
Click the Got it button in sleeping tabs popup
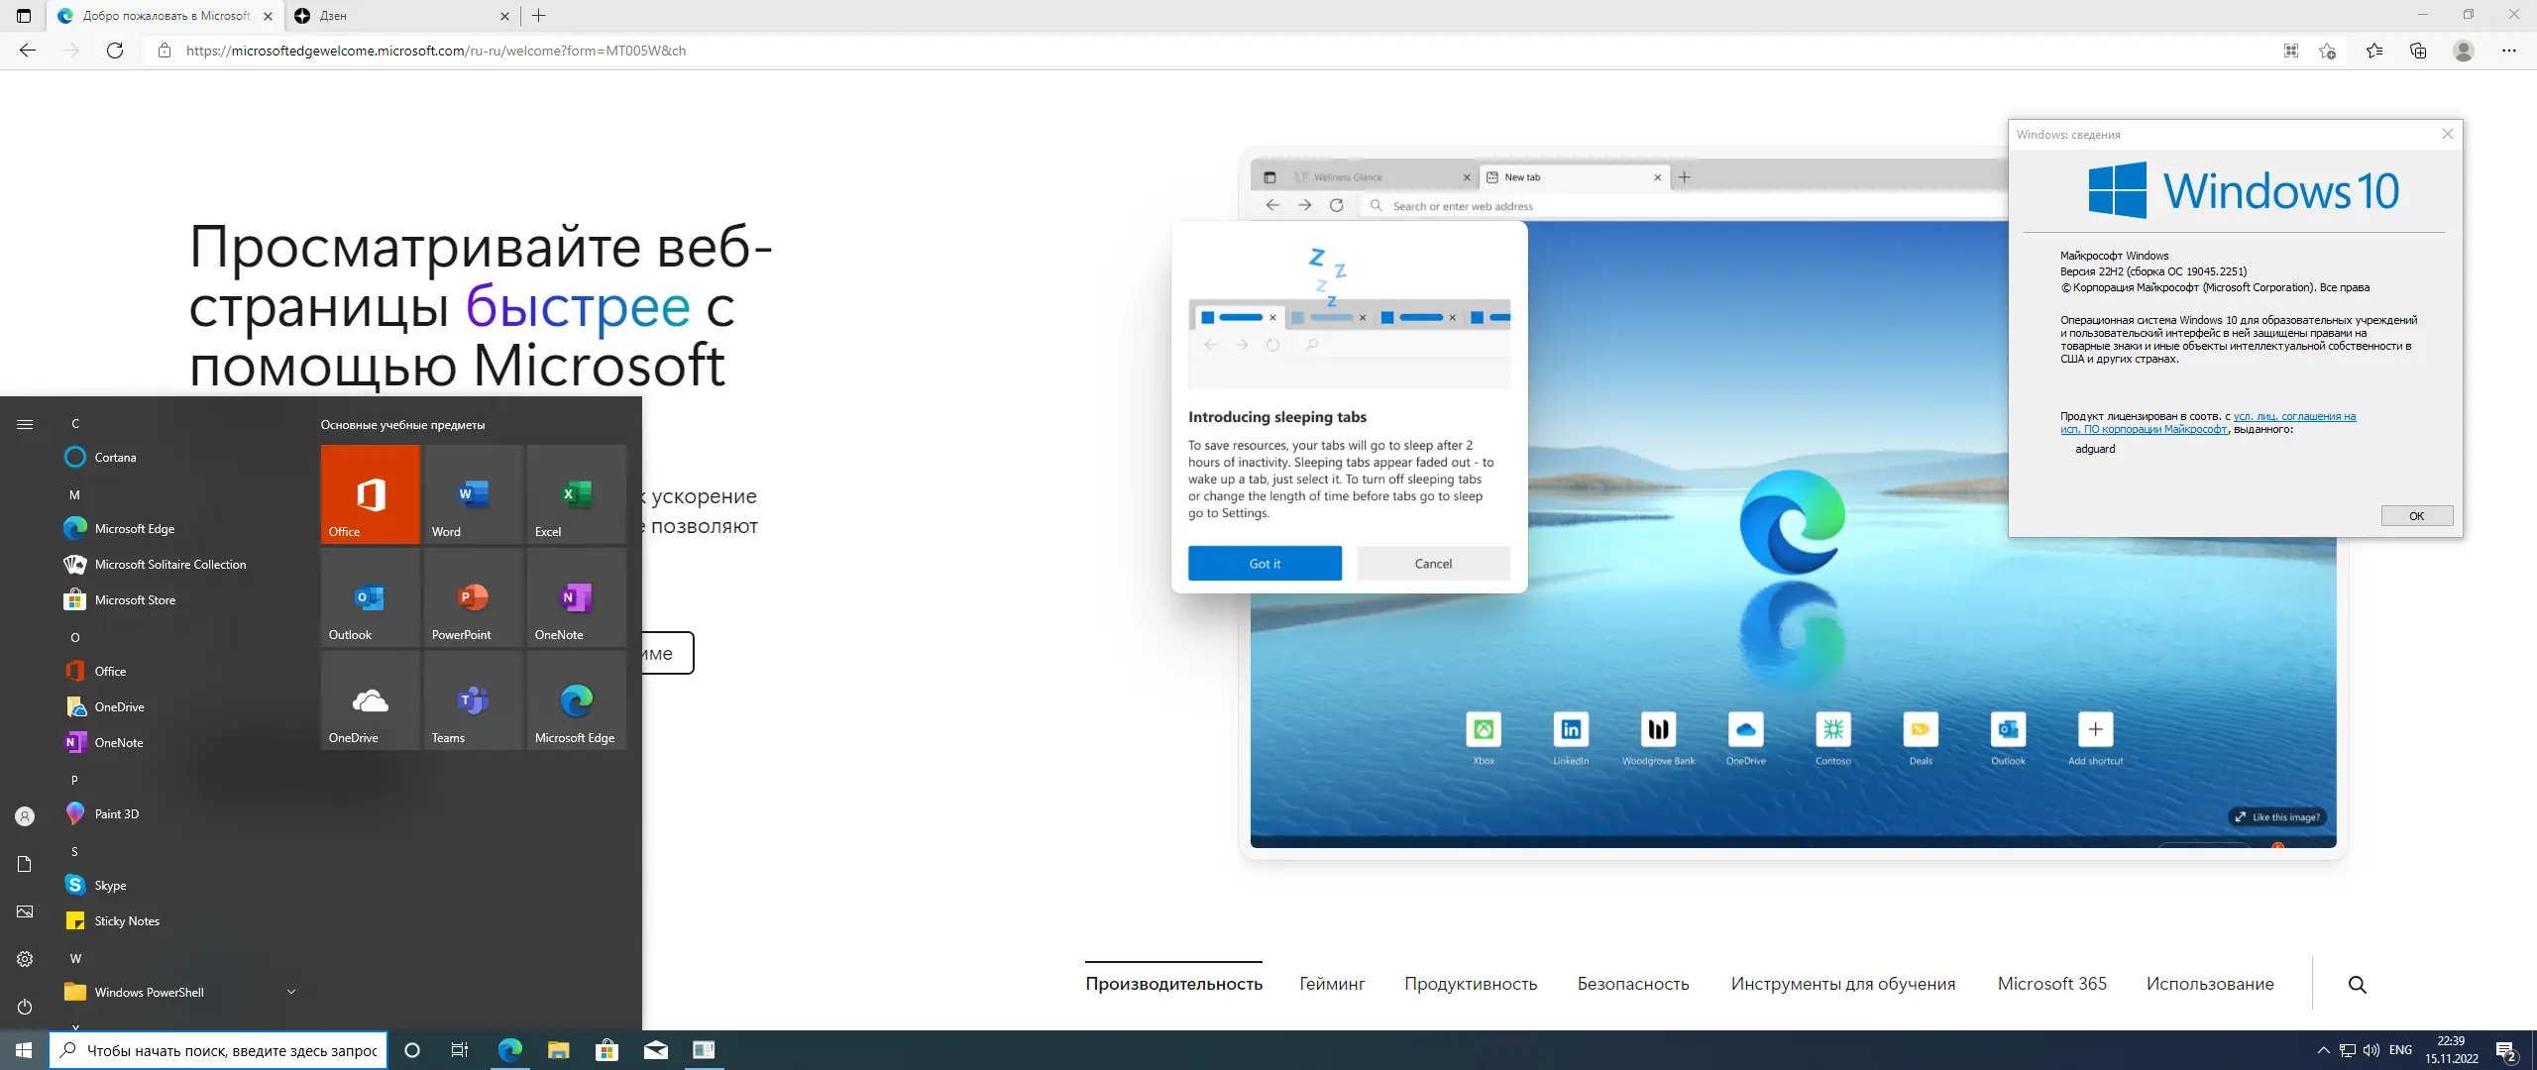pyautogui.click(x=1265, y=564)
